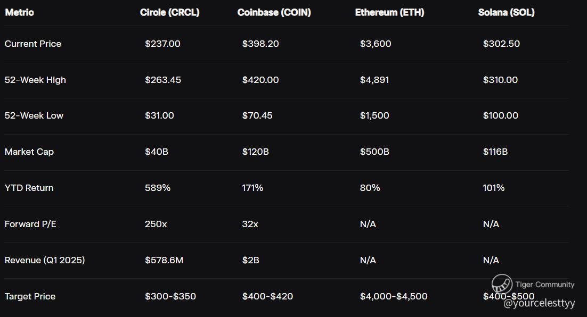Viewport: 587px width, 317px height.
Task: Click the YTD Return row label
Action: pos(29,188)
